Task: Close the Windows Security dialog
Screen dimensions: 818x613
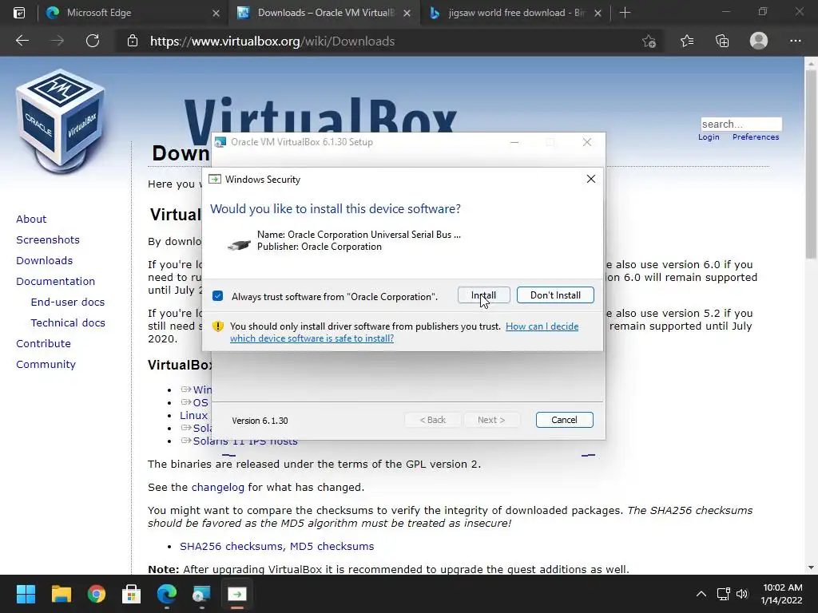Action: pyautogui.click(x=590, y=179)
